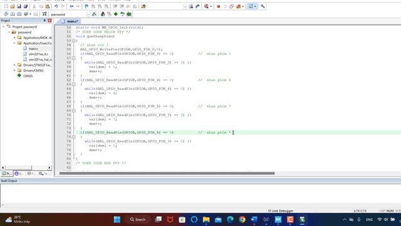Screen dimensions: 401x226
Task: Open main.c in the project tree
Action: pyautogui.click(x=33, y=49)
